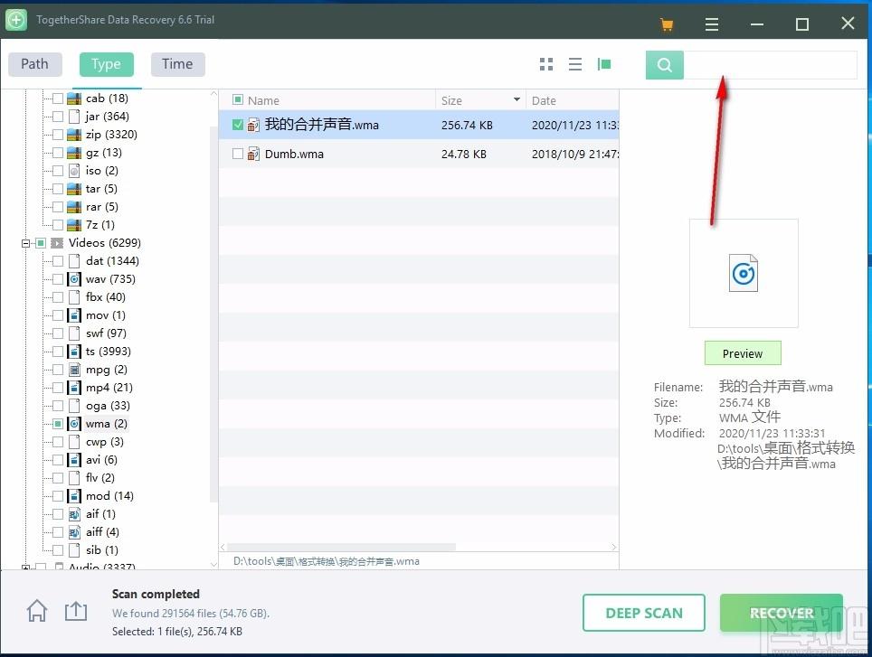
Task: Click the tree panel scroll-up arrow
Action: pos(214,94)
